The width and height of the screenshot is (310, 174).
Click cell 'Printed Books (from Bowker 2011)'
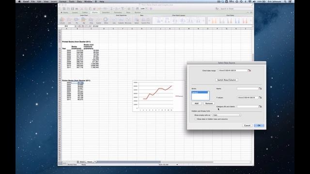coord(77,42)
